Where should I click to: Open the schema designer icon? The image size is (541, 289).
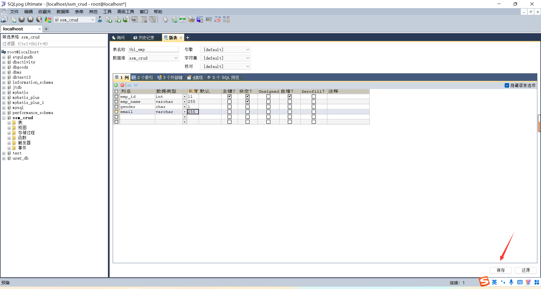pyautogui.click(x=226, y=19)
